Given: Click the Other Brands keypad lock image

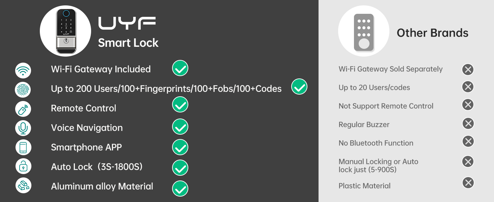Looking at the screenshot, I should pyautogui.click(x=364, y=32).
